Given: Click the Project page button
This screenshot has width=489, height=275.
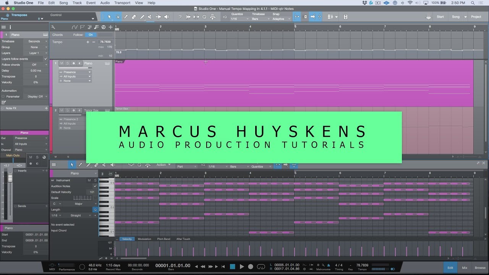Looking at the screenshot, I should (x=476, y=17).
